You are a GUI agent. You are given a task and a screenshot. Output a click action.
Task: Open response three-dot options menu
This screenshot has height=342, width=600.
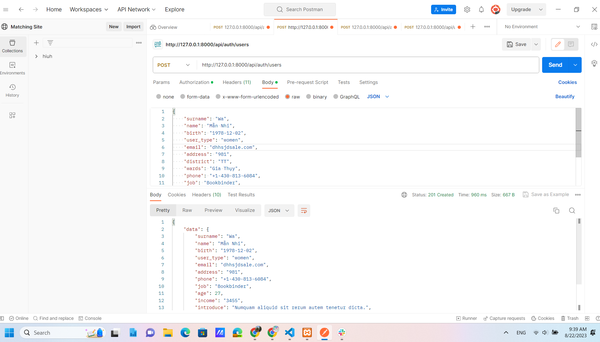[578, 195]
